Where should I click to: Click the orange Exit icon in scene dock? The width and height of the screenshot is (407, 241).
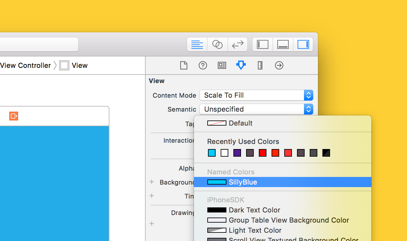pos(14,116)
